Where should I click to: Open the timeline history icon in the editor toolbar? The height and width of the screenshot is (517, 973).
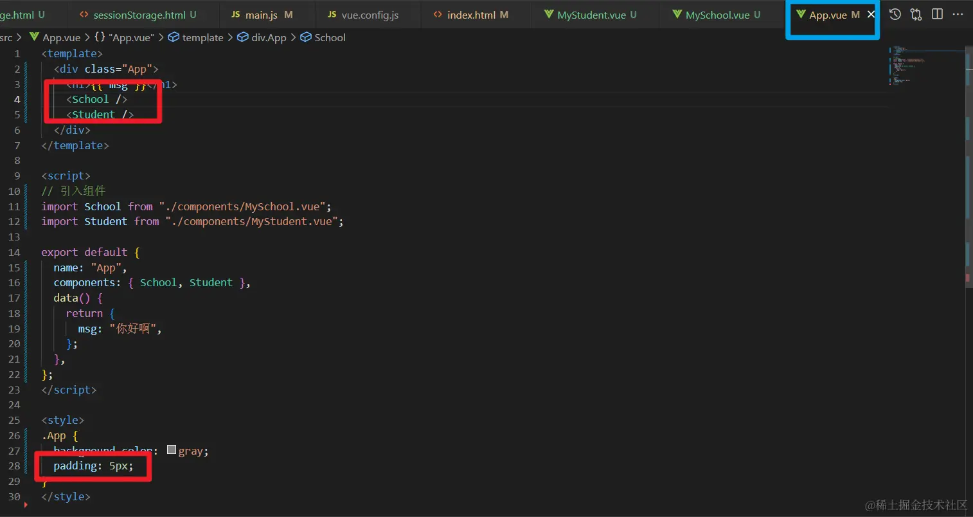click(895, 14)
